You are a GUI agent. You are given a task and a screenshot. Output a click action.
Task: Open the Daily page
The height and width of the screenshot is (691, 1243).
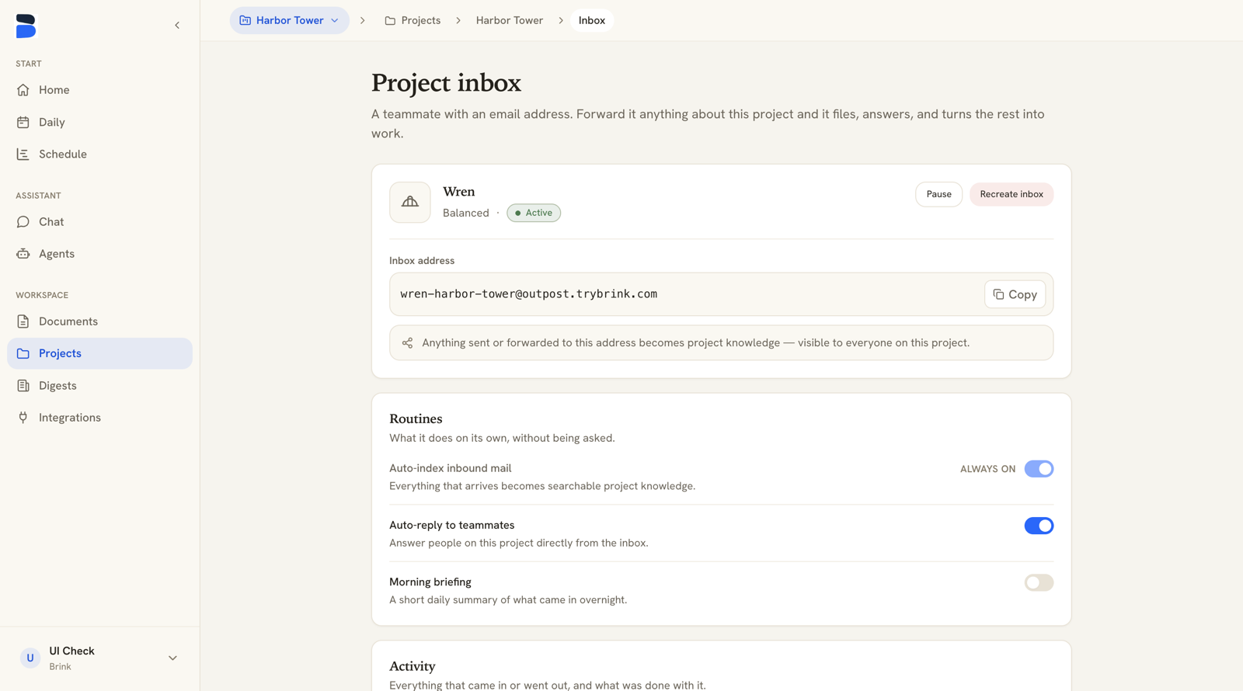click(x=99, y=122)
